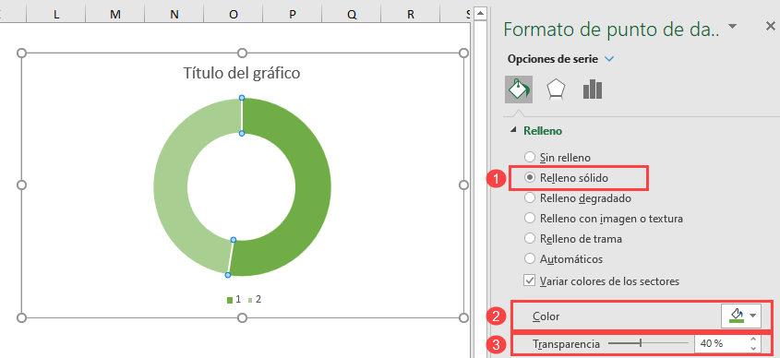Screen dimensions: 780x358
Task: Select column header L
Action: point(56,15)
